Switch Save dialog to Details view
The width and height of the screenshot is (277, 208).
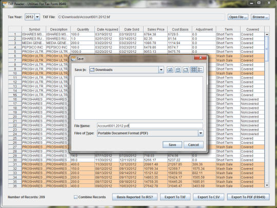[x=200, y=70]
